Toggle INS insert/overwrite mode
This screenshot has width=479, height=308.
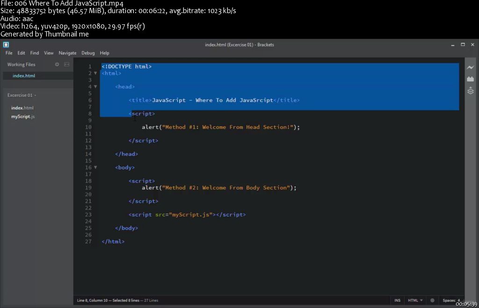point(397,301)
